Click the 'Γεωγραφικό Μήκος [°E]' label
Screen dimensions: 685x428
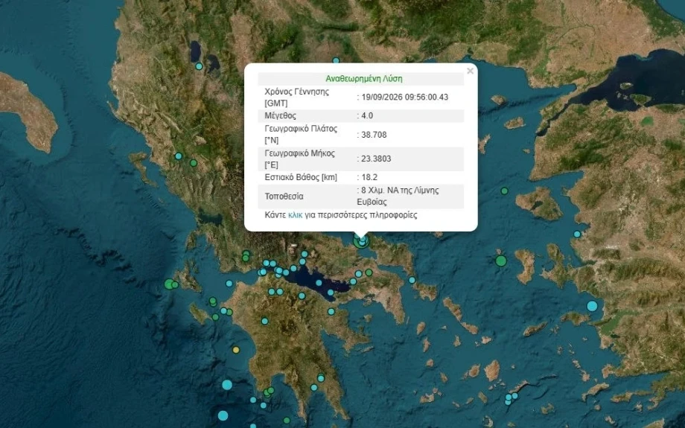[x=299, y=159]
